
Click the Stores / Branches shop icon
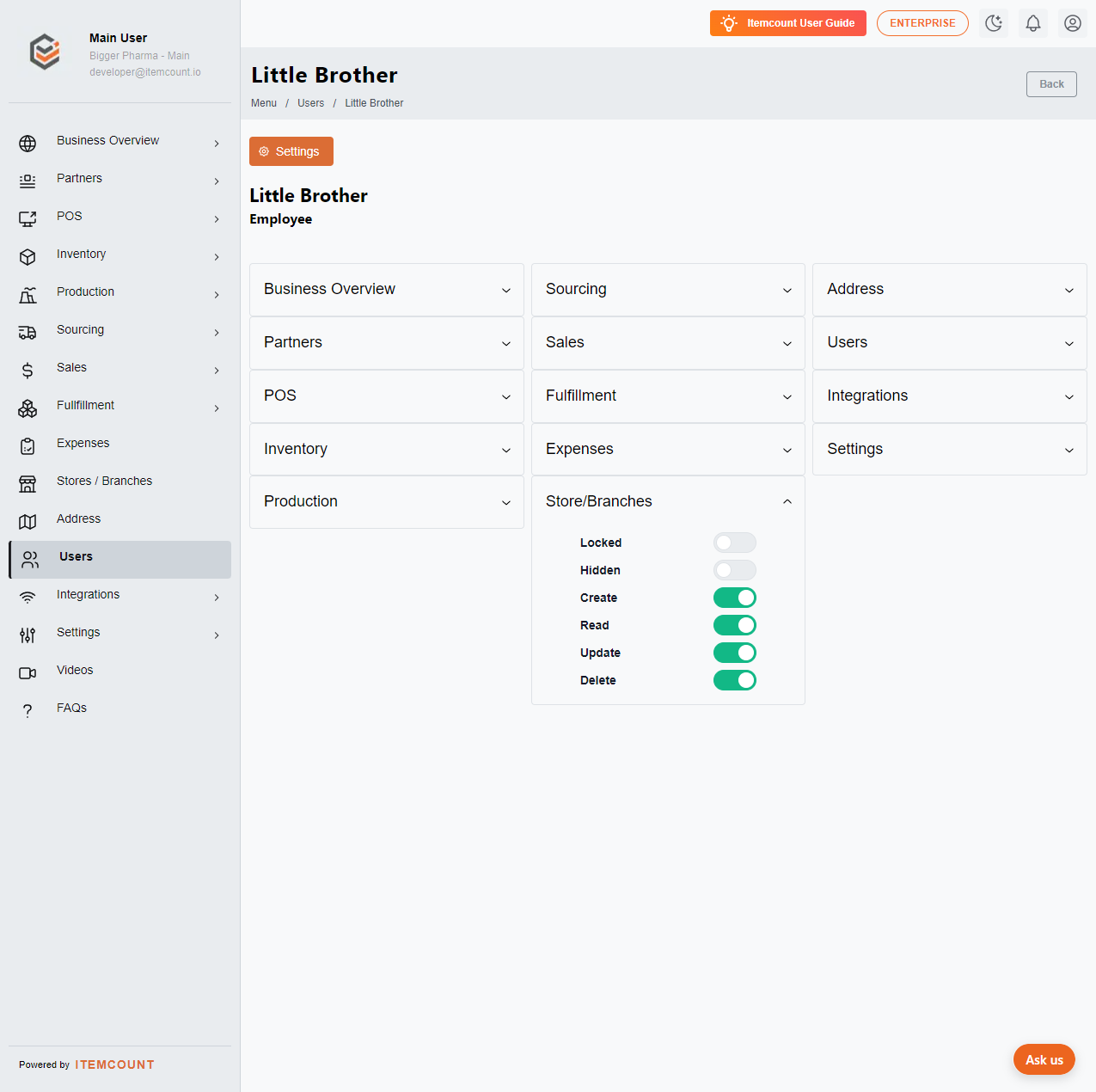28,484
